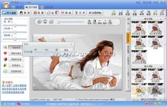Collapse the 整体调整 section header

pyautogui.click(x=148, y=19)
